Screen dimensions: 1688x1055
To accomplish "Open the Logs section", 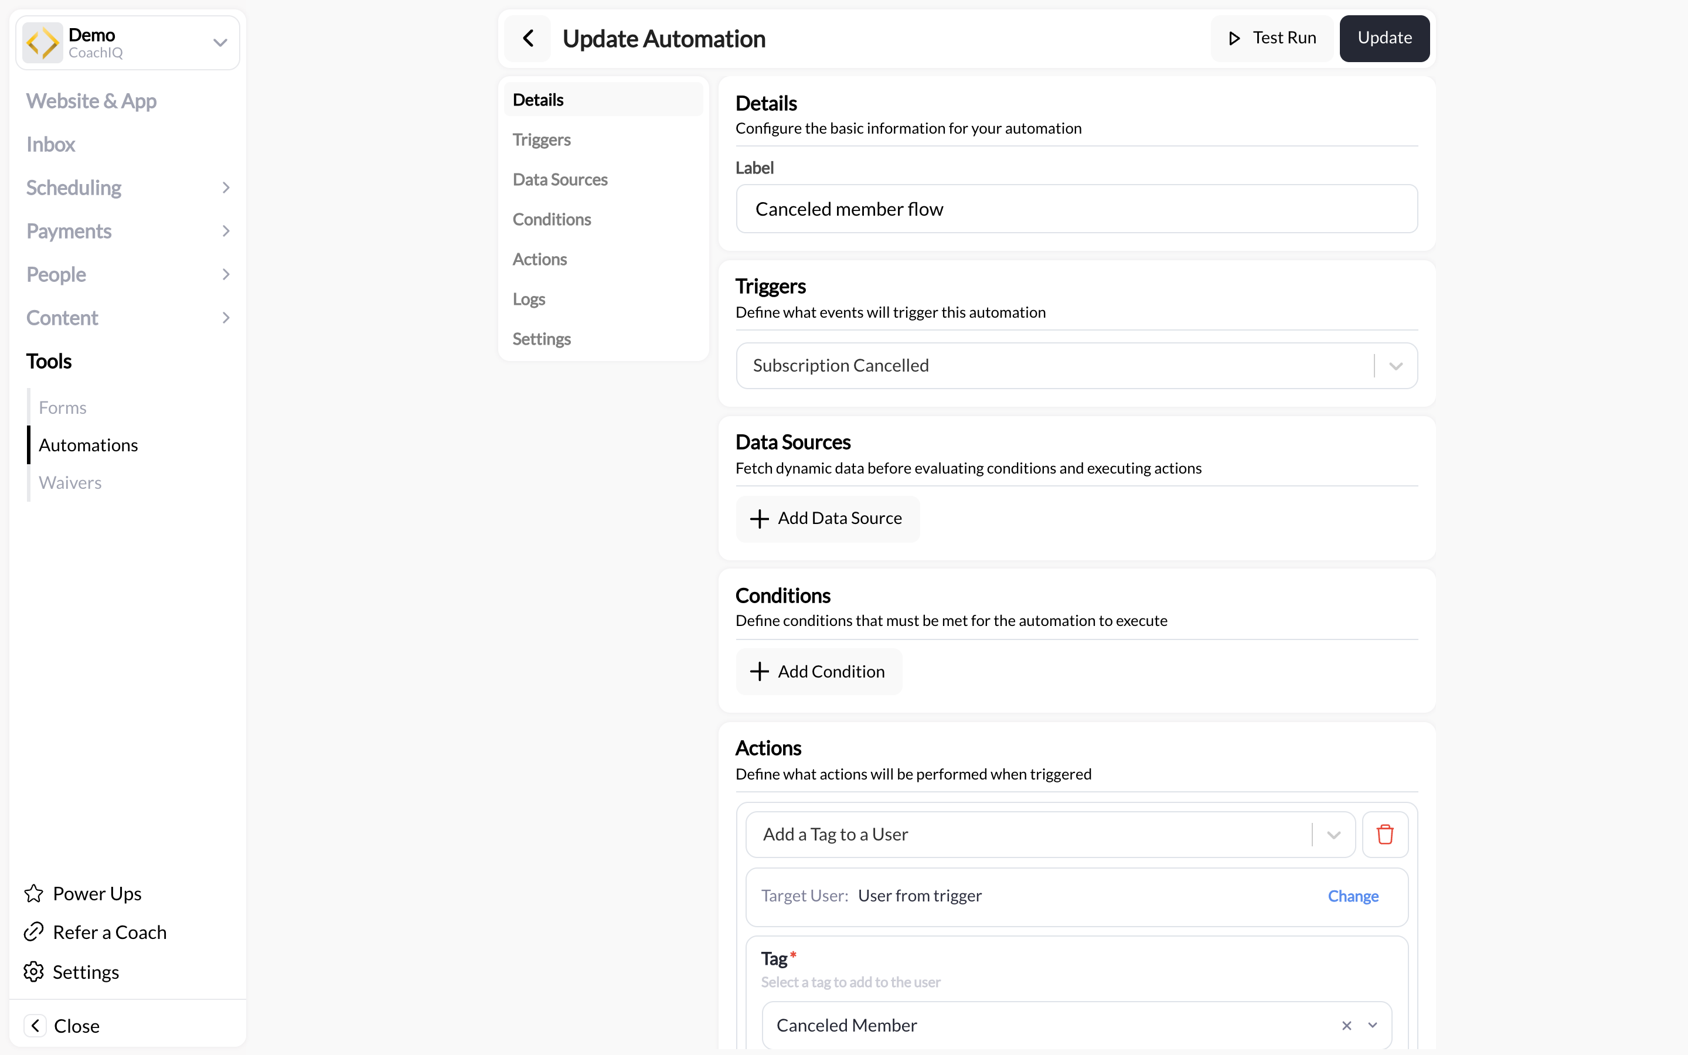I will (x=603, y=299).
